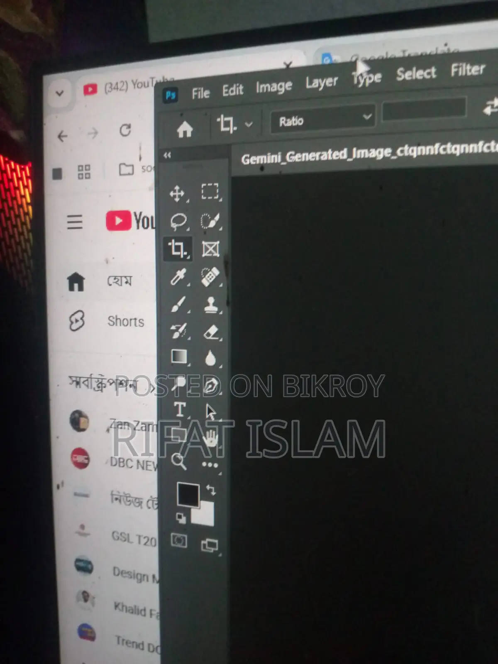Swap foreground and background colors
The width and height of the screenshot is (498, 664).
211,490
